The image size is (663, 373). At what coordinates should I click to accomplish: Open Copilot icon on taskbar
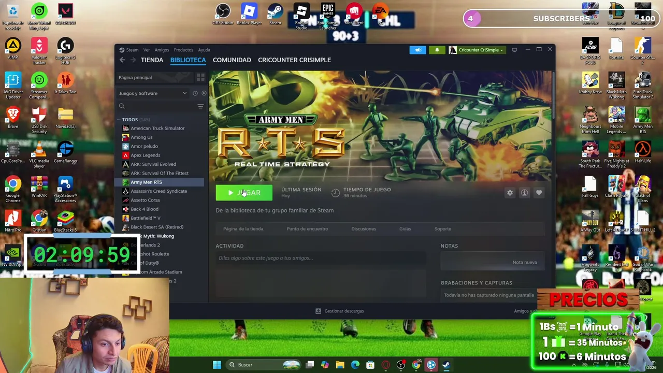coord(325,365)
